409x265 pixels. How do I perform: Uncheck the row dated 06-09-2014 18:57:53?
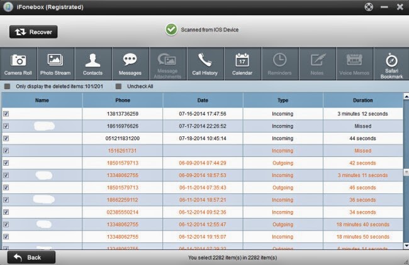[x=6, y=175]
